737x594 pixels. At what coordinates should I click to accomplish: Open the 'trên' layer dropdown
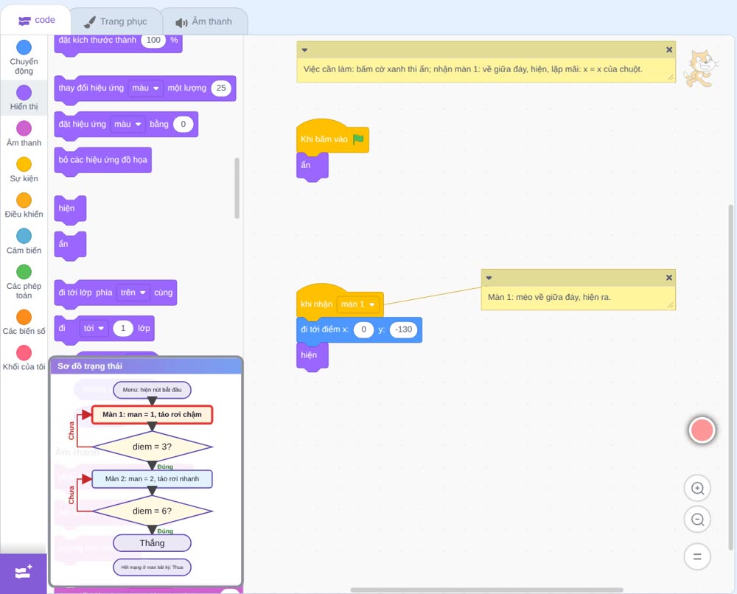click(133, 293)
